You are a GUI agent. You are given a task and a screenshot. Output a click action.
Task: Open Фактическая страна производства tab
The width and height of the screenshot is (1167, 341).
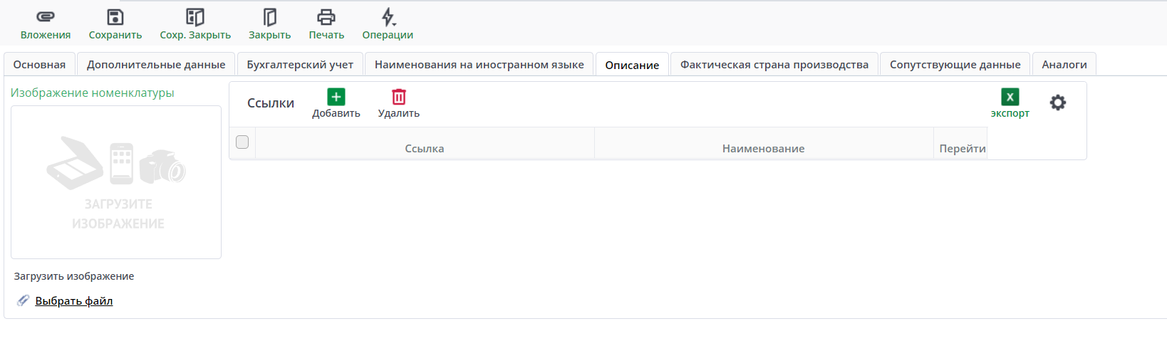point(774,65)
